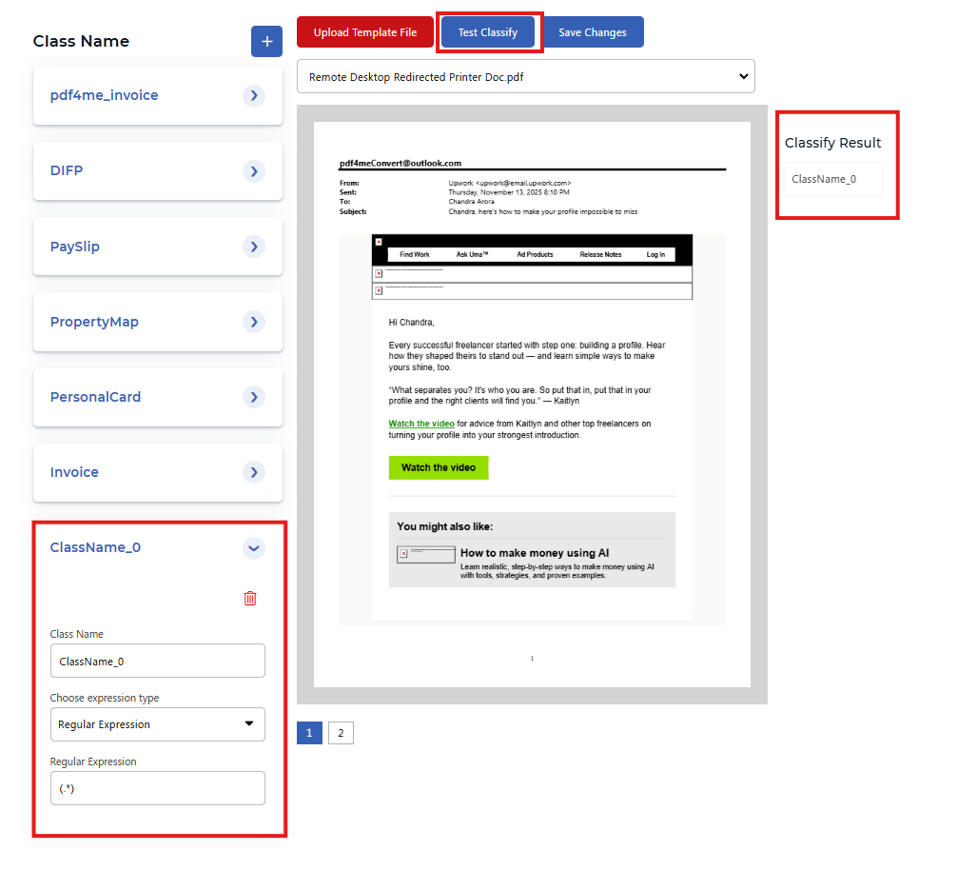The image size is (958, 890).
Task: Collapse the ClassName_0 panel
Action: pyautogui.click(x=253, y=548)
